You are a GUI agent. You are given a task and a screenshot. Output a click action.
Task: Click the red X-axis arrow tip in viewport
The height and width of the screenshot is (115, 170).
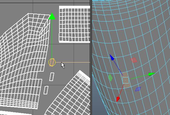coord(118,99)
